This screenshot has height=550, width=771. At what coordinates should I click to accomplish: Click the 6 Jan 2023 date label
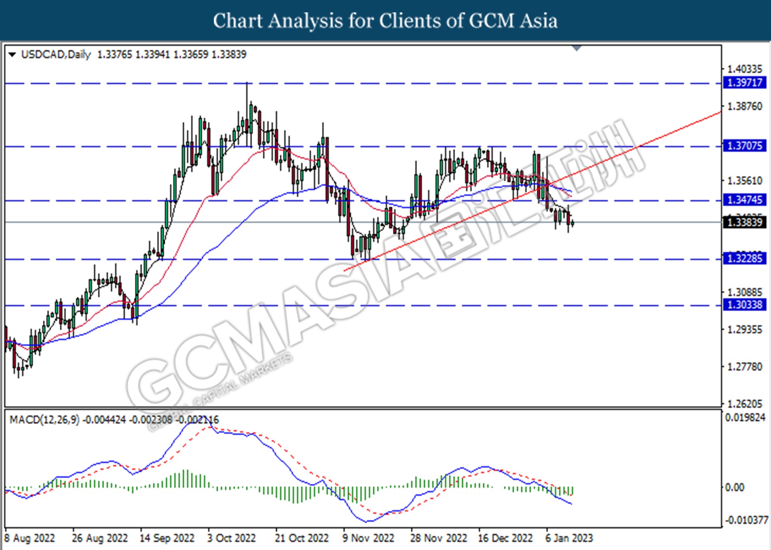point(569,538)
